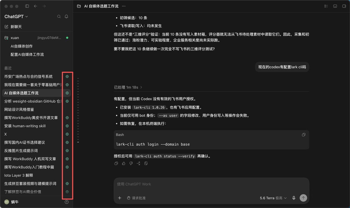Copy the assistant's reply
Viewport: 350px width, 208px height.
(x=116, y=163)
